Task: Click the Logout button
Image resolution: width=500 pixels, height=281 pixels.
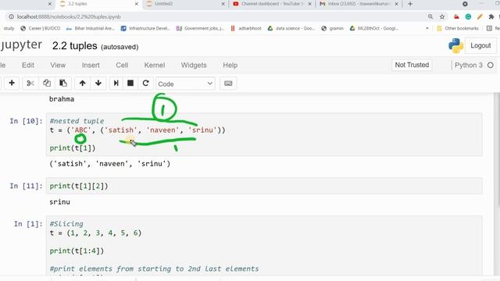Action: tap(480, 45)
